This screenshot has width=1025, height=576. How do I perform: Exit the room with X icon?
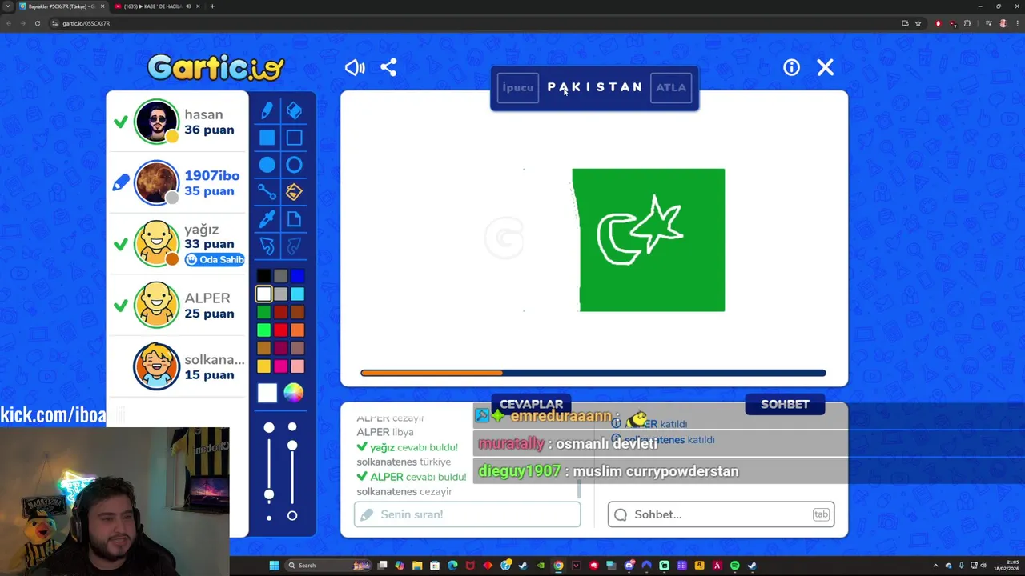[825, 68]
